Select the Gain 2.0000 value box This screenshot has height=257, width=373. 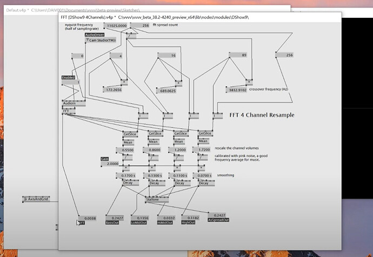110,164
